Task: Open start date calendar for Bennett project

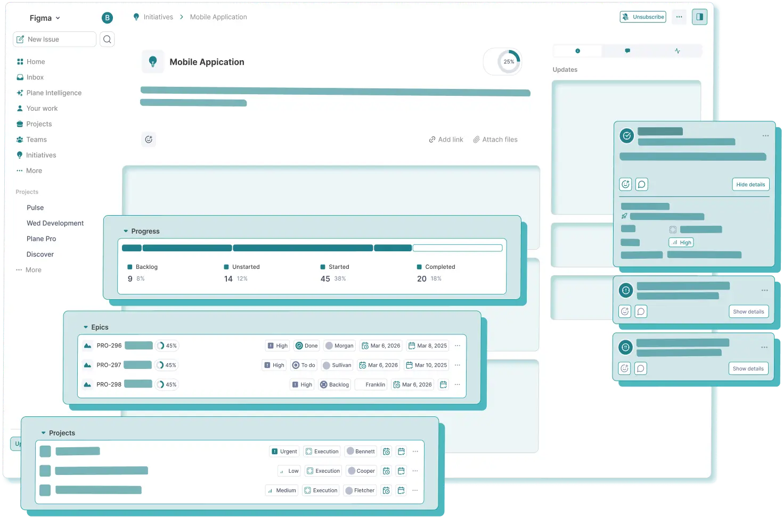Action: [x=387, y=452]
